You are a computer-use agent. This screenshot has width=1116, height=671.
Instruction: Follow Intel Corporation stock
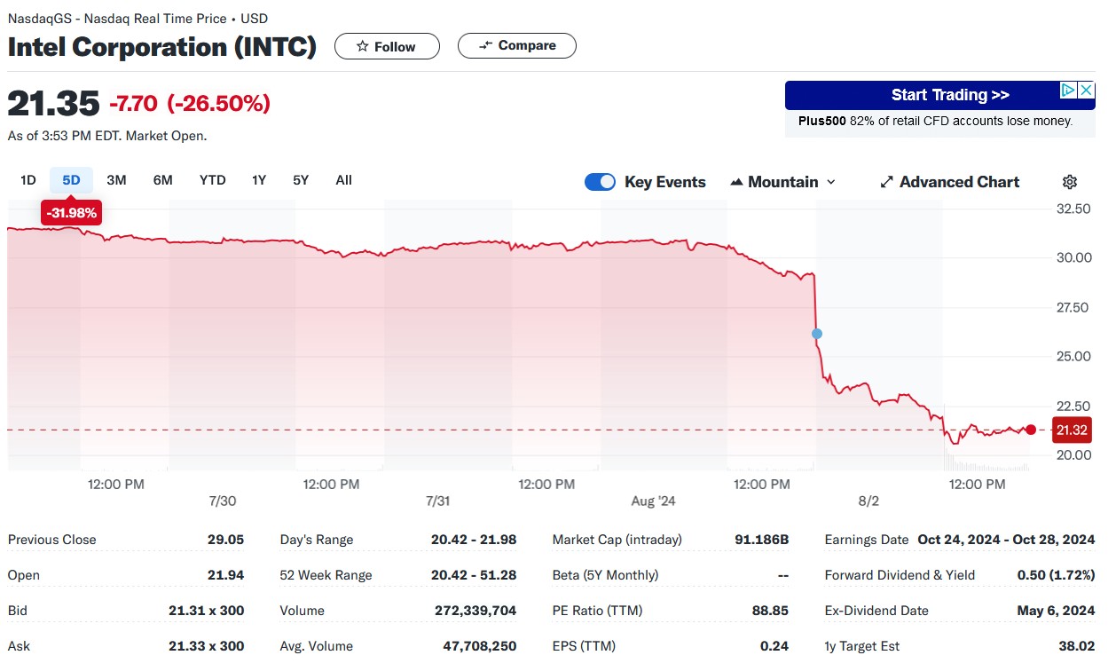(387, 46)
